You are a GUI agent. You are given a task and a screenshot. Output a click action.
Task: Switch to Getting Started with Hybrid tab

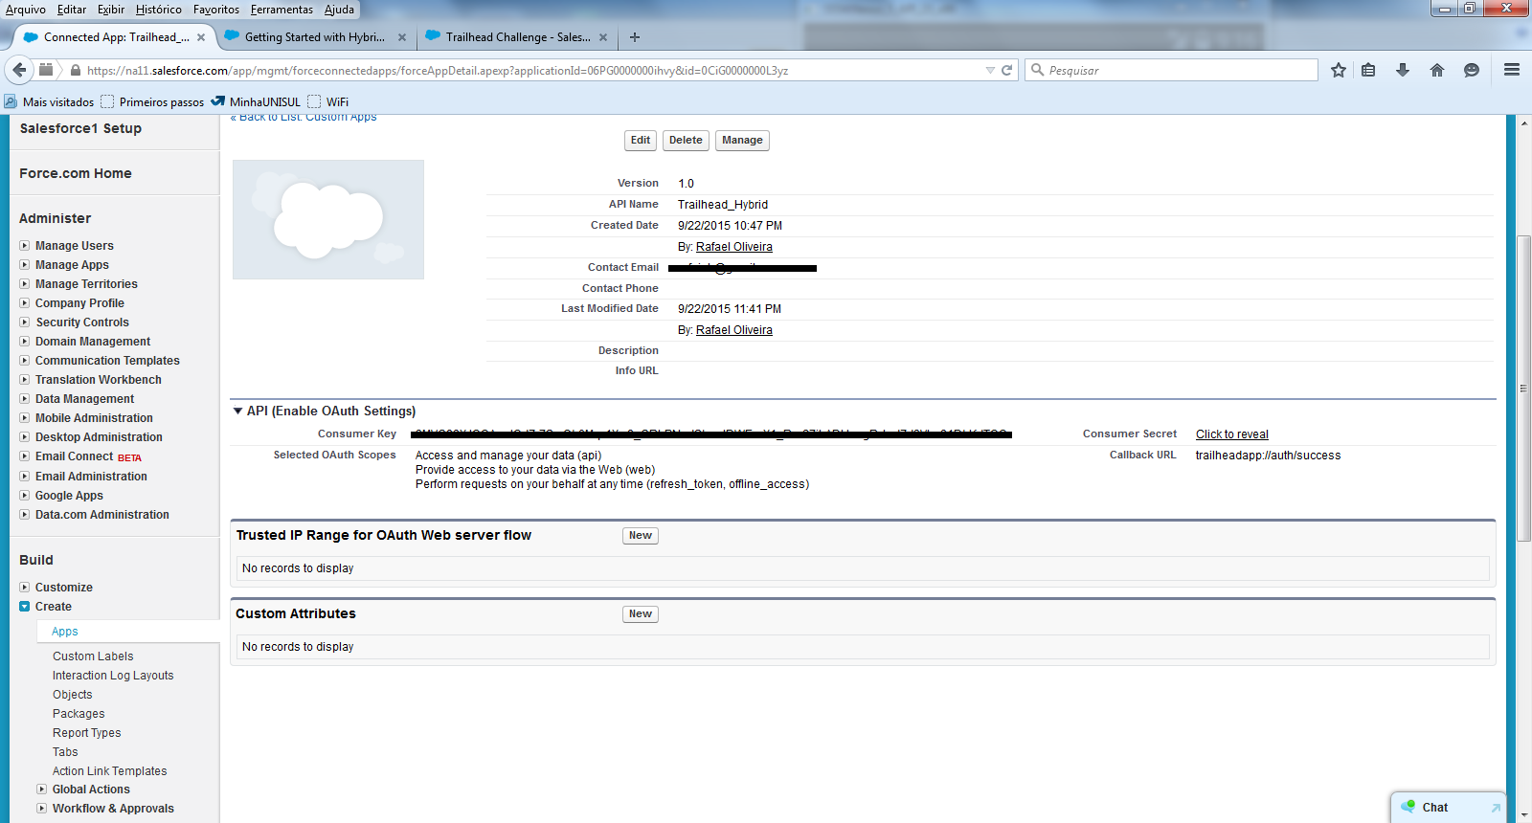coord(314,37)
